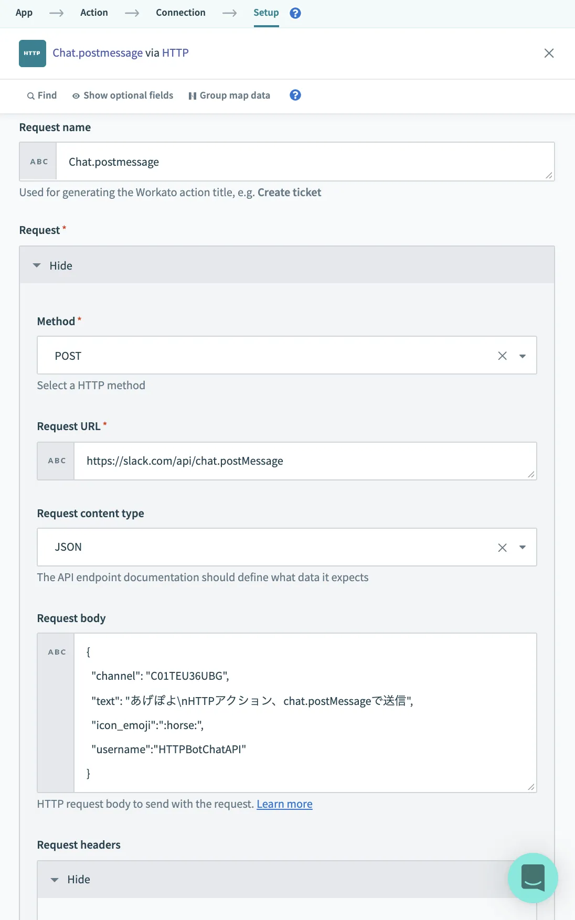Open the chat support widget
The width and height of the screenshot is (575, 920).
533,878
